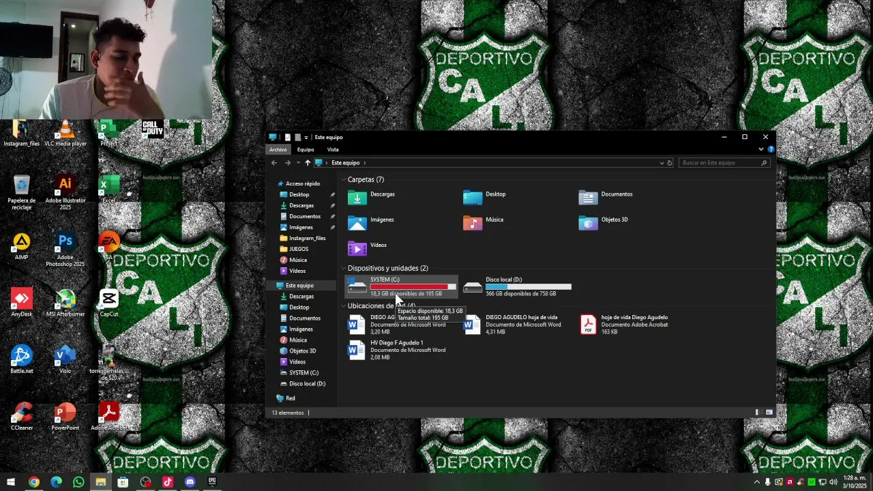Refresh the Este equipo address bar
Viewport: 873px width, 491px height.
tap(670, 163)
